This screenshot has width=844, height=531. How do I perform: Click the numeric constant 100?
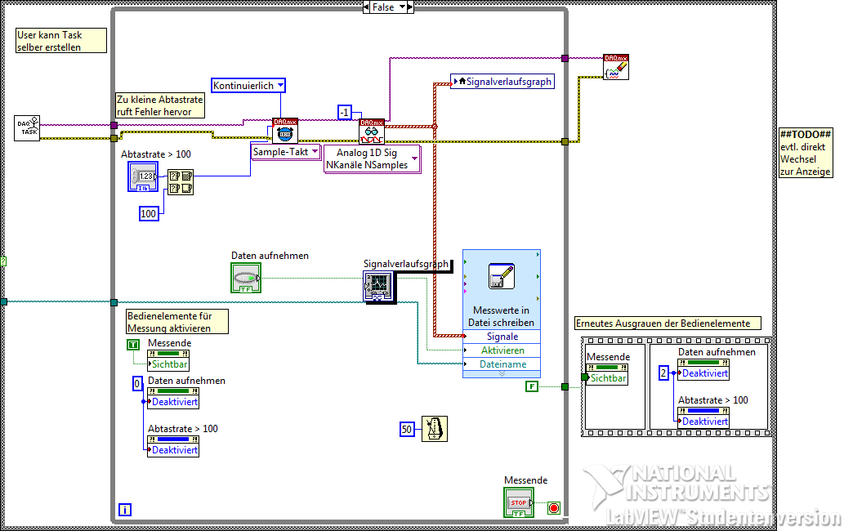149,213
